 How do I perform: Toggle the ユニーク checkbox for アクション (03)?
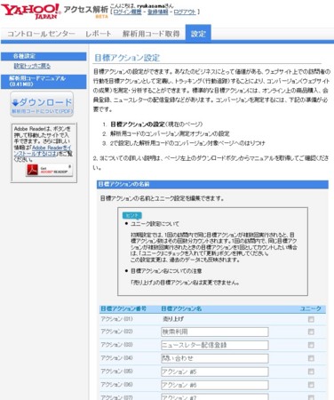click(311, 345)
